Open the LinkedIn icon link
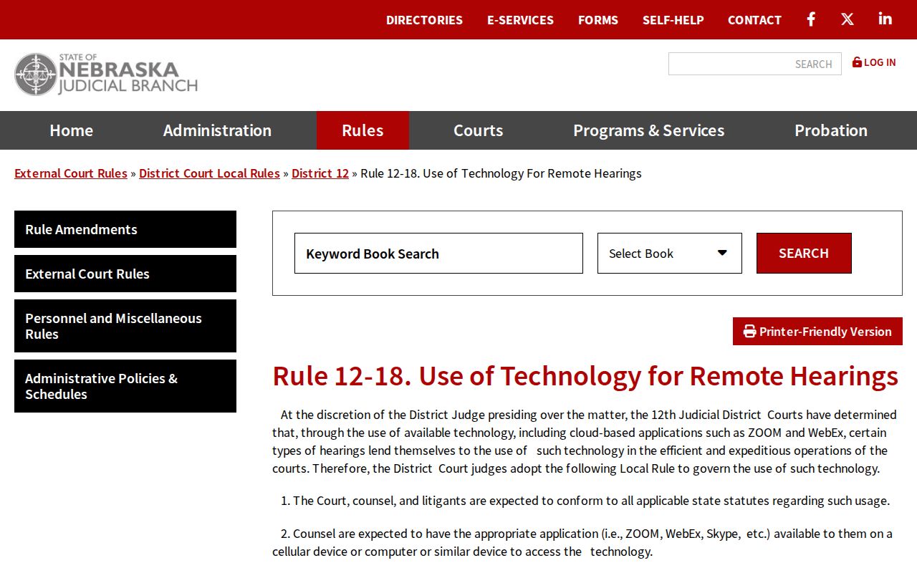This screenshot has height=573, width=917. [x=885, y=19]
